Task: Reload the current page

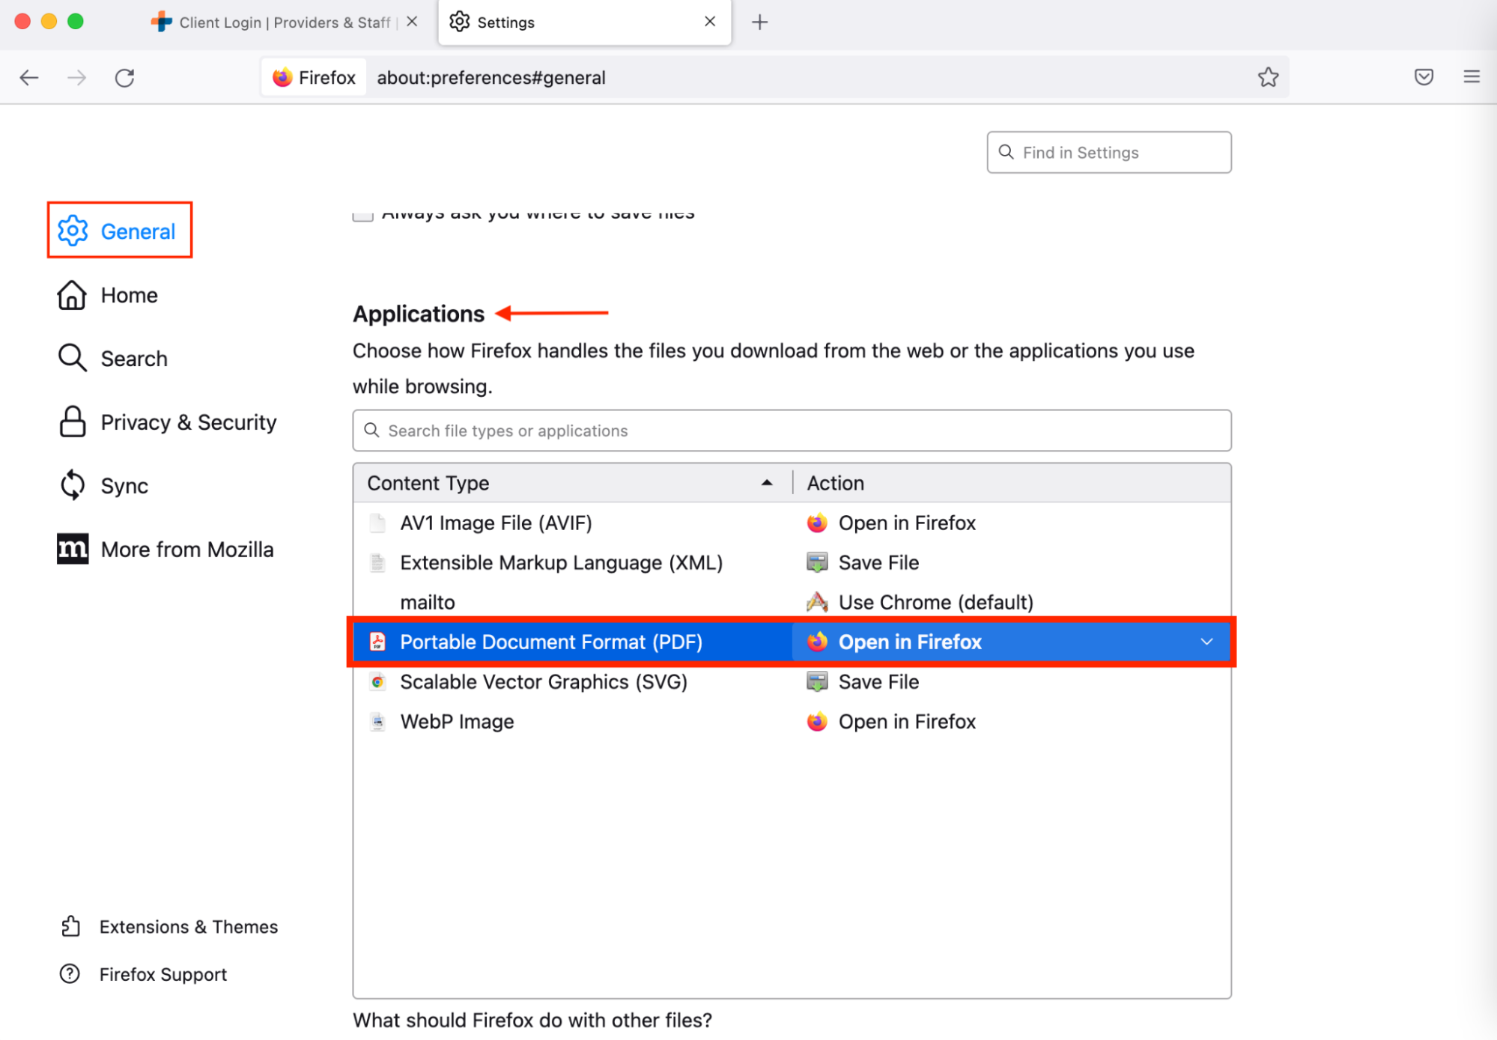Action: tap(124, 77)
